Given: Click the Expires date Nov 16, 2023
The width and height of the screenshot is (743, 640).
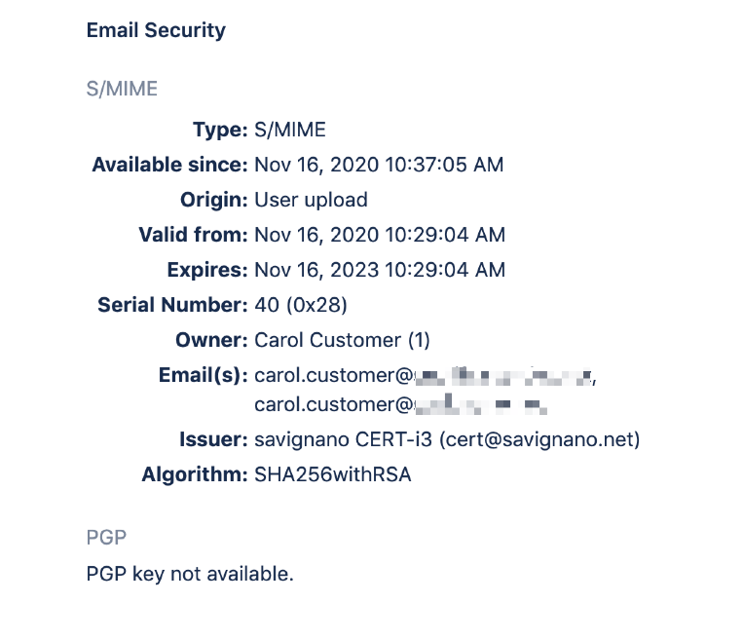Looking at the screenshot, I should (380, 270).
